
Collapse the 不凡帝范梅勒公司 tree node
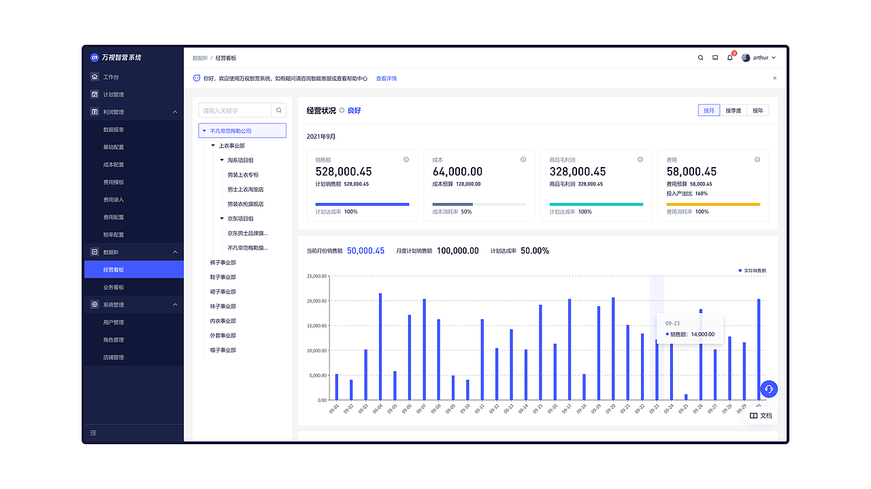click(x=204, y=130)
